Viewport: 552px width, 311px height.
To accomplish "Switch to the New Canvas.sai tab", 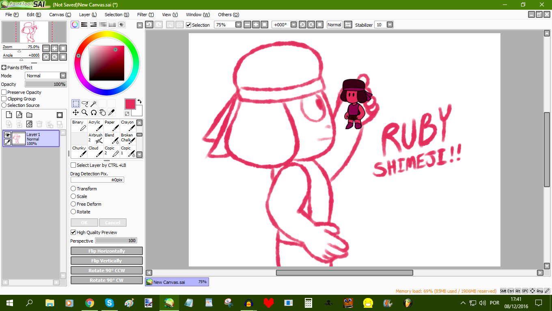I will tap(177, 282).
